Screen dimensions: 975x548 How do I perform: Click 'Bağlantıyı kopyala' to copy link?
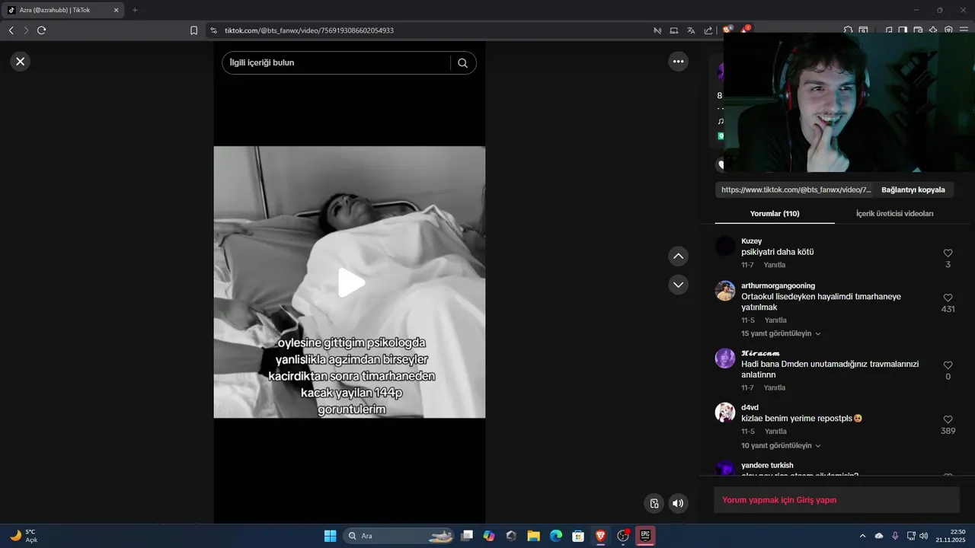(913, 190)
